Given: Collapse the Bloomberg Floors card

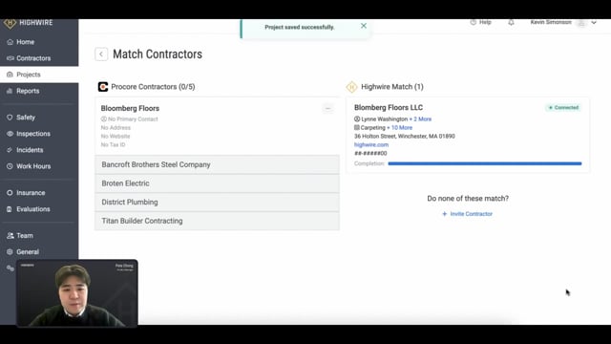Looking at the screenshot, I should tap(327, 108).
